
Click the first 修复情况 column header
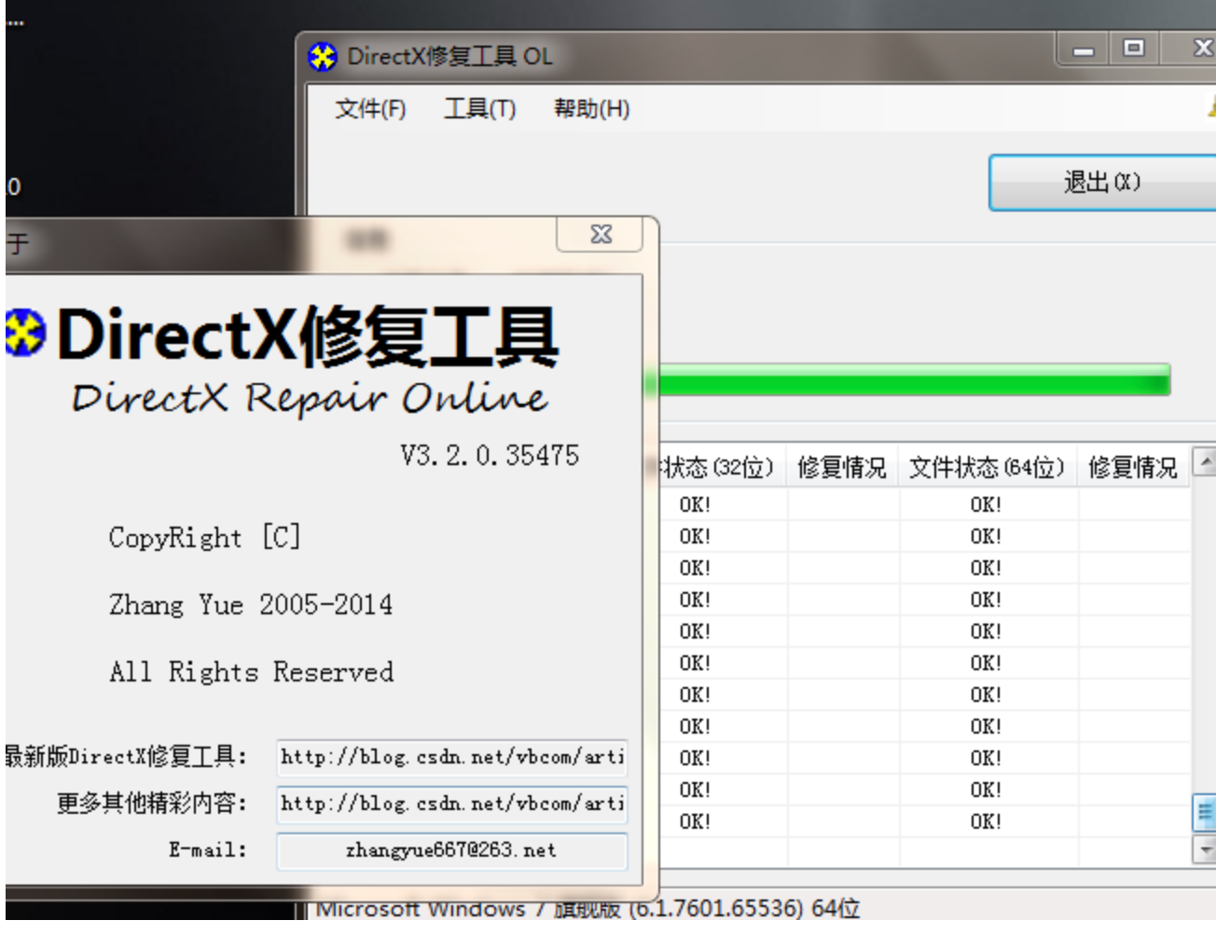(843, 467)
